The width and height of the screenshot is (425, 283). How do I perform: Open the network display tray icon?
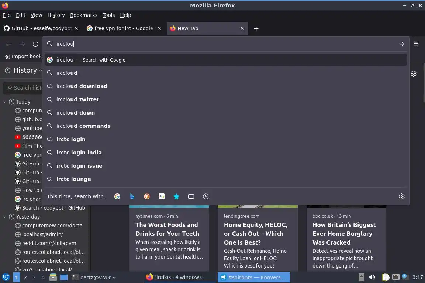(396, 277)
